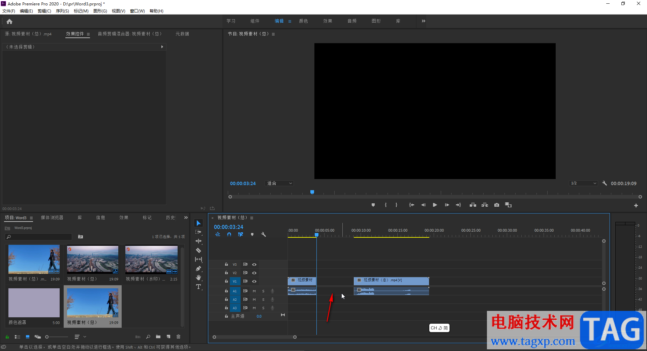Viewport: 647px width, 351px height.
Task: Open the timeline sequence panel menu
Action: click(252, 218)
